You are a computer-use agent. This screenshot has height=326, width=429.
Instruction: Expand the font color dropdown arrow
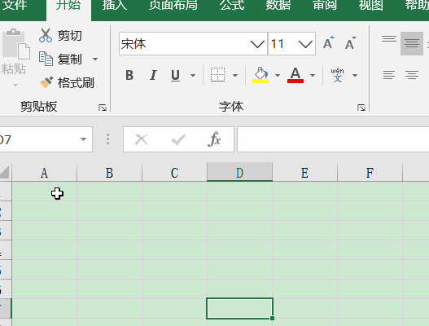pyautogui.click(x=313, y=75)
